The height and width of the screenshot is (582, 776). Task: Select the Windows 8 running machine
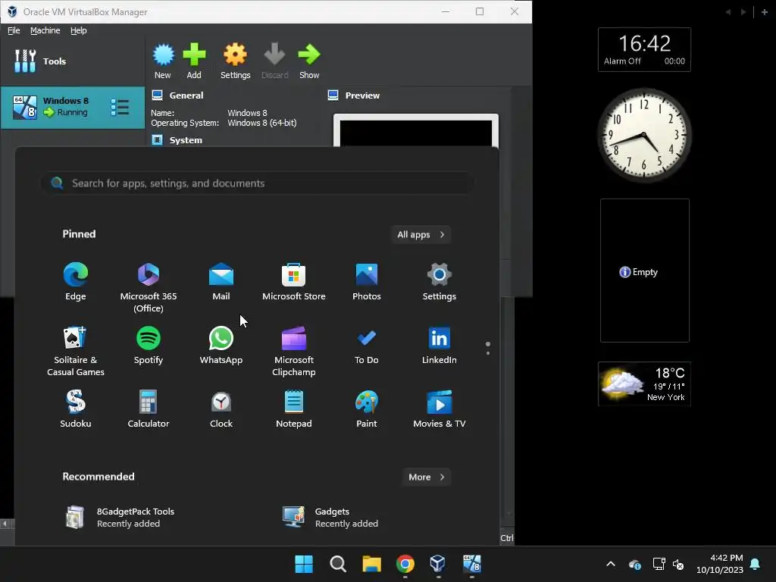[72, 108]
